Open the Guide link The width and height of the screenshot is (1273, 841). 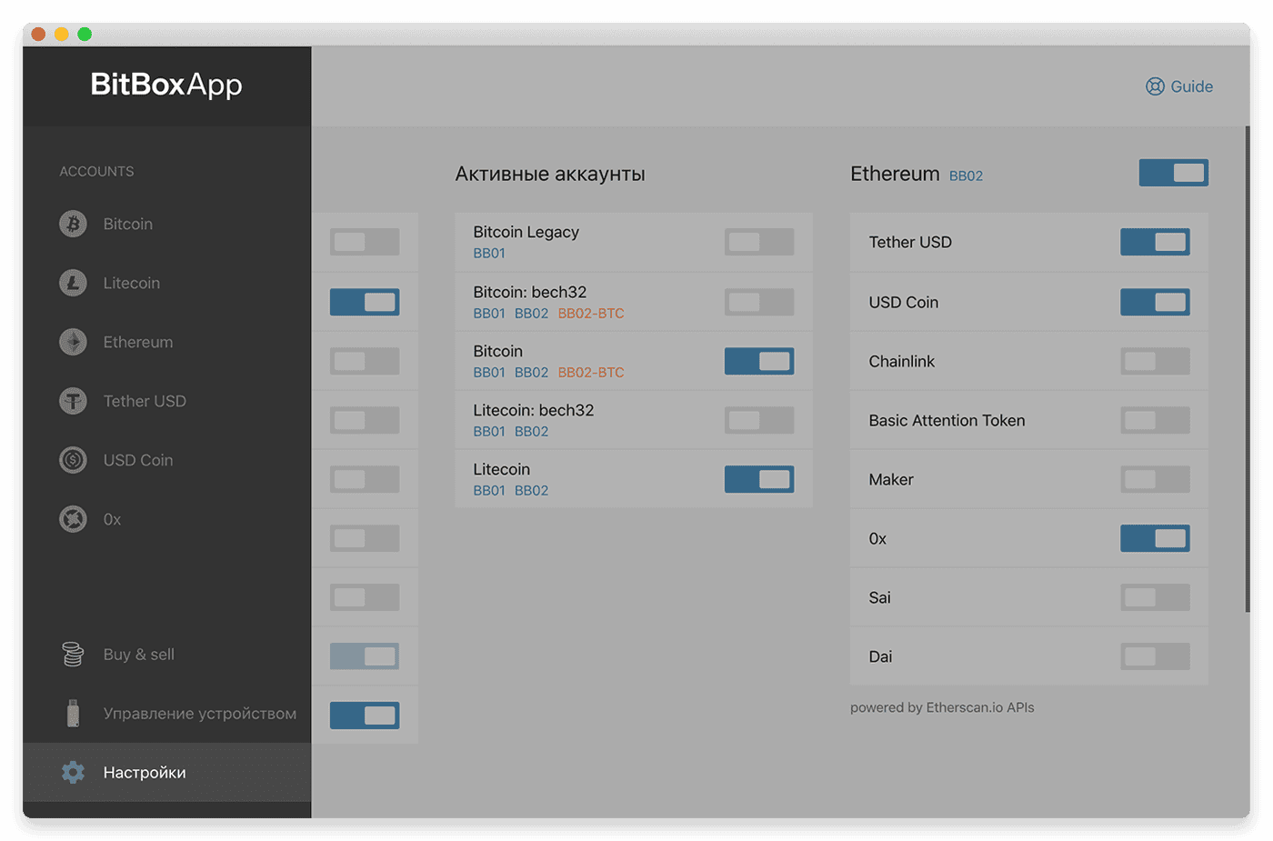click(x=1178, y=86)
